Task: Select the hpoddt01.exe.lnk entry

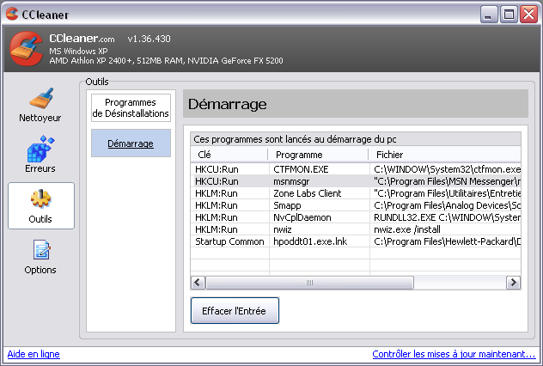Action: tap(356, 241)
